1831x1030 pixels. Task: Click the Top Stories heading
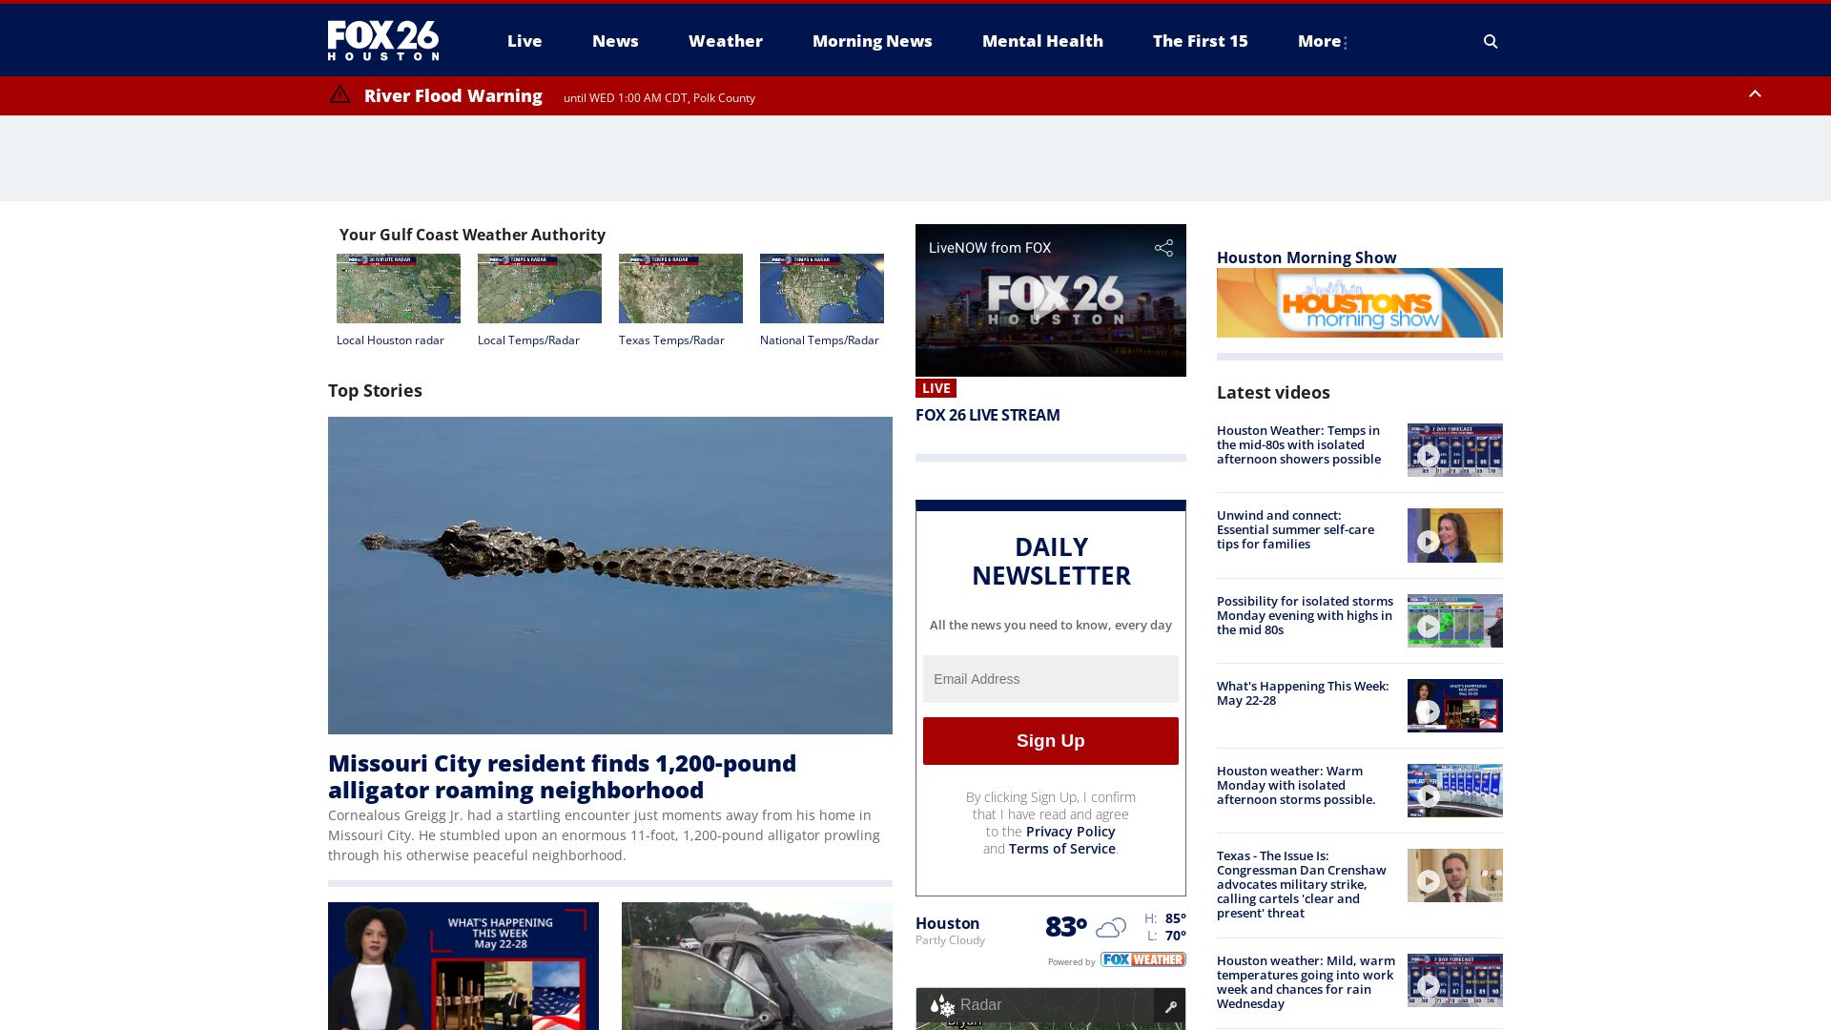375,390
